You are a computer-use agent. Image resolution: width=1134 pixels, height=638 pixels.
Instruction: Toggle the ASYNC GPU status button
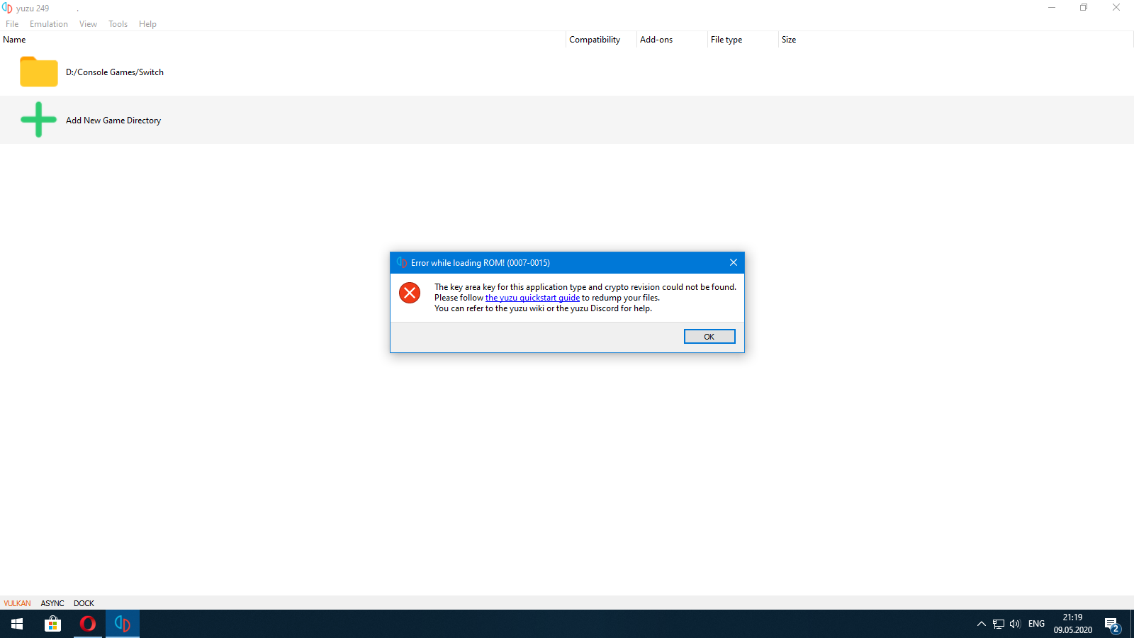click(52, 603)
